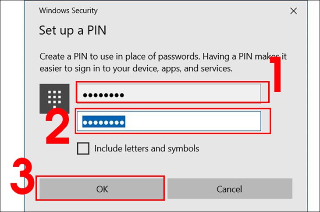Click the highlighted dots in the confirm field
The image size is (320, 212).
coord(103,121)
